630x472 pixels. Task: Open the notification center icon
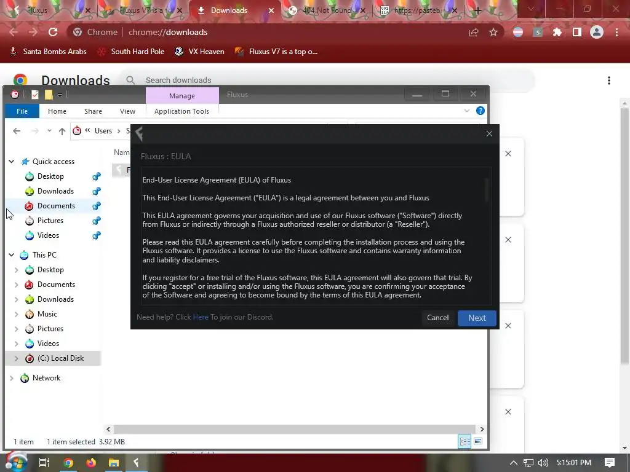610,463
